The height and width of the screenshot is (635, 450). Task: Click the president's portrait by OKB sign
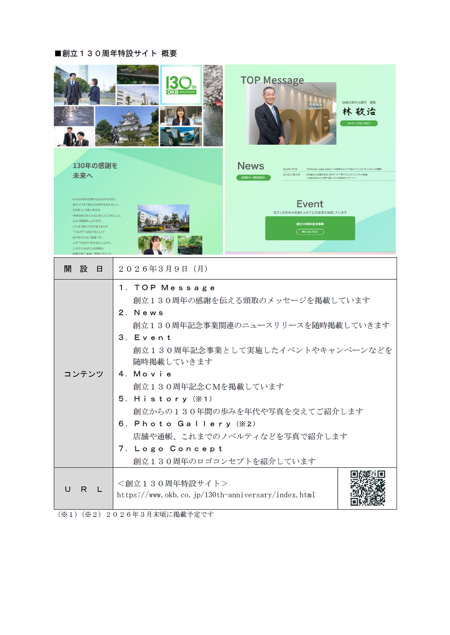[291, 113]
